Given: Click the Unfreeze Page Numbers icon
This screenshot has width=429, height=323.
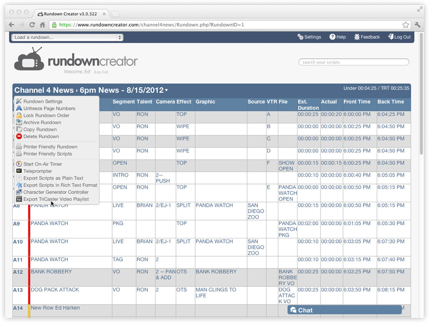Looking at the screenshot, I should point(19,108).
